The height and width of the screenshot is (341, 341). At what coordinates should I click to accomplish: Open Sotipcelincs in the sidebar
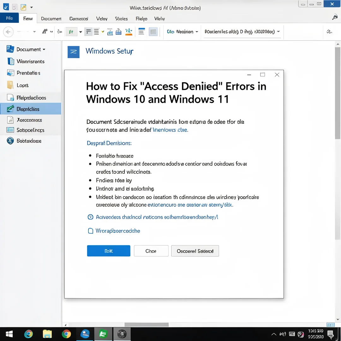(x=31, y=130)
